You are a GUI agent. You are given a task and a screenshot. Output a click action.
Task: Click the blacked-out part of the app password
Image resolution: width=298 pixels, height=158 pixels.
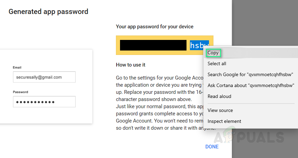pyautogui.click(x=153, y=45)
